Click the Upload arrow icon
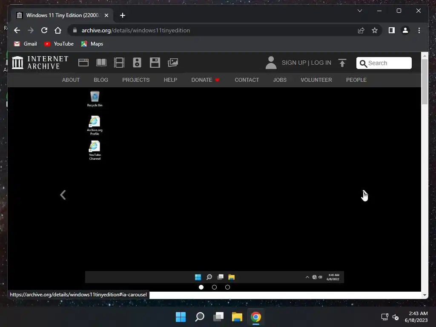Screen dimensions: 436x327 tap(342, 63)
